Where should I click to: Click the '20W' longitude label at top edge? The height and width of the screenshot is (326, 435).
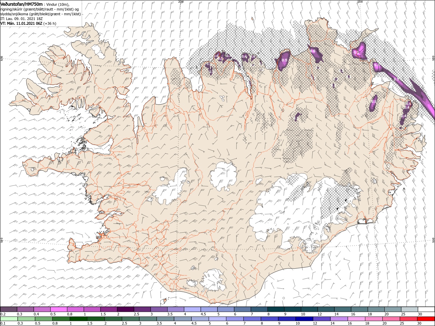(x=181, y=2)
